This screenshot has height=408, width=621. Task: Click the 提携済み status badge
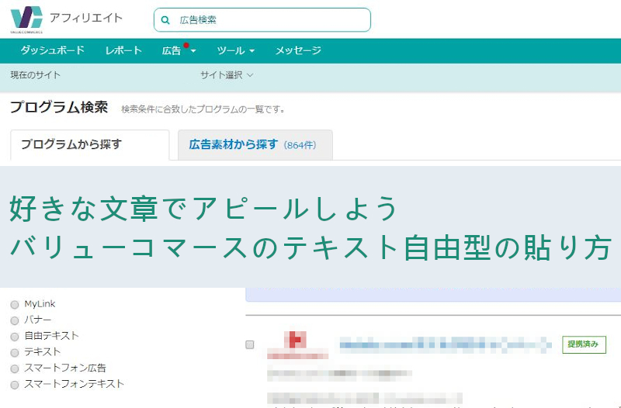[x=585, y=344]
